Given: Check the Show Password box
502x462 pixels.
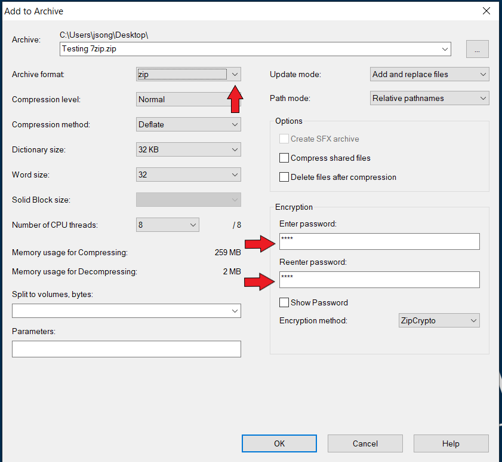Looking at the screenshot, I should tap(284, 303).
